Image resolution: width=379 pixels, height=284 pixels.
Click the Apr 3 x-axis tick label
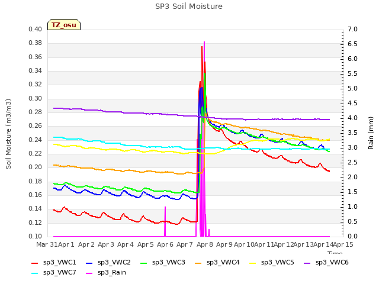point(106,244)
